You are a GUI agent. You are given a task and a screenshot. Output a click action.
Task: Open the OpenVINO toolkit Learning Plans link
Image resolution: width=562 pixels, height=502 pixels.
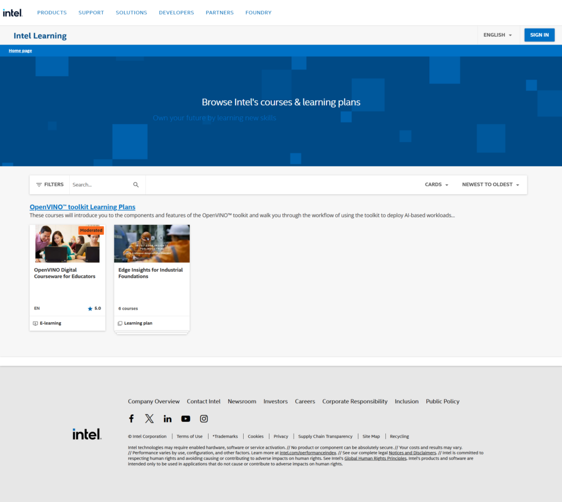pos(82,207)
